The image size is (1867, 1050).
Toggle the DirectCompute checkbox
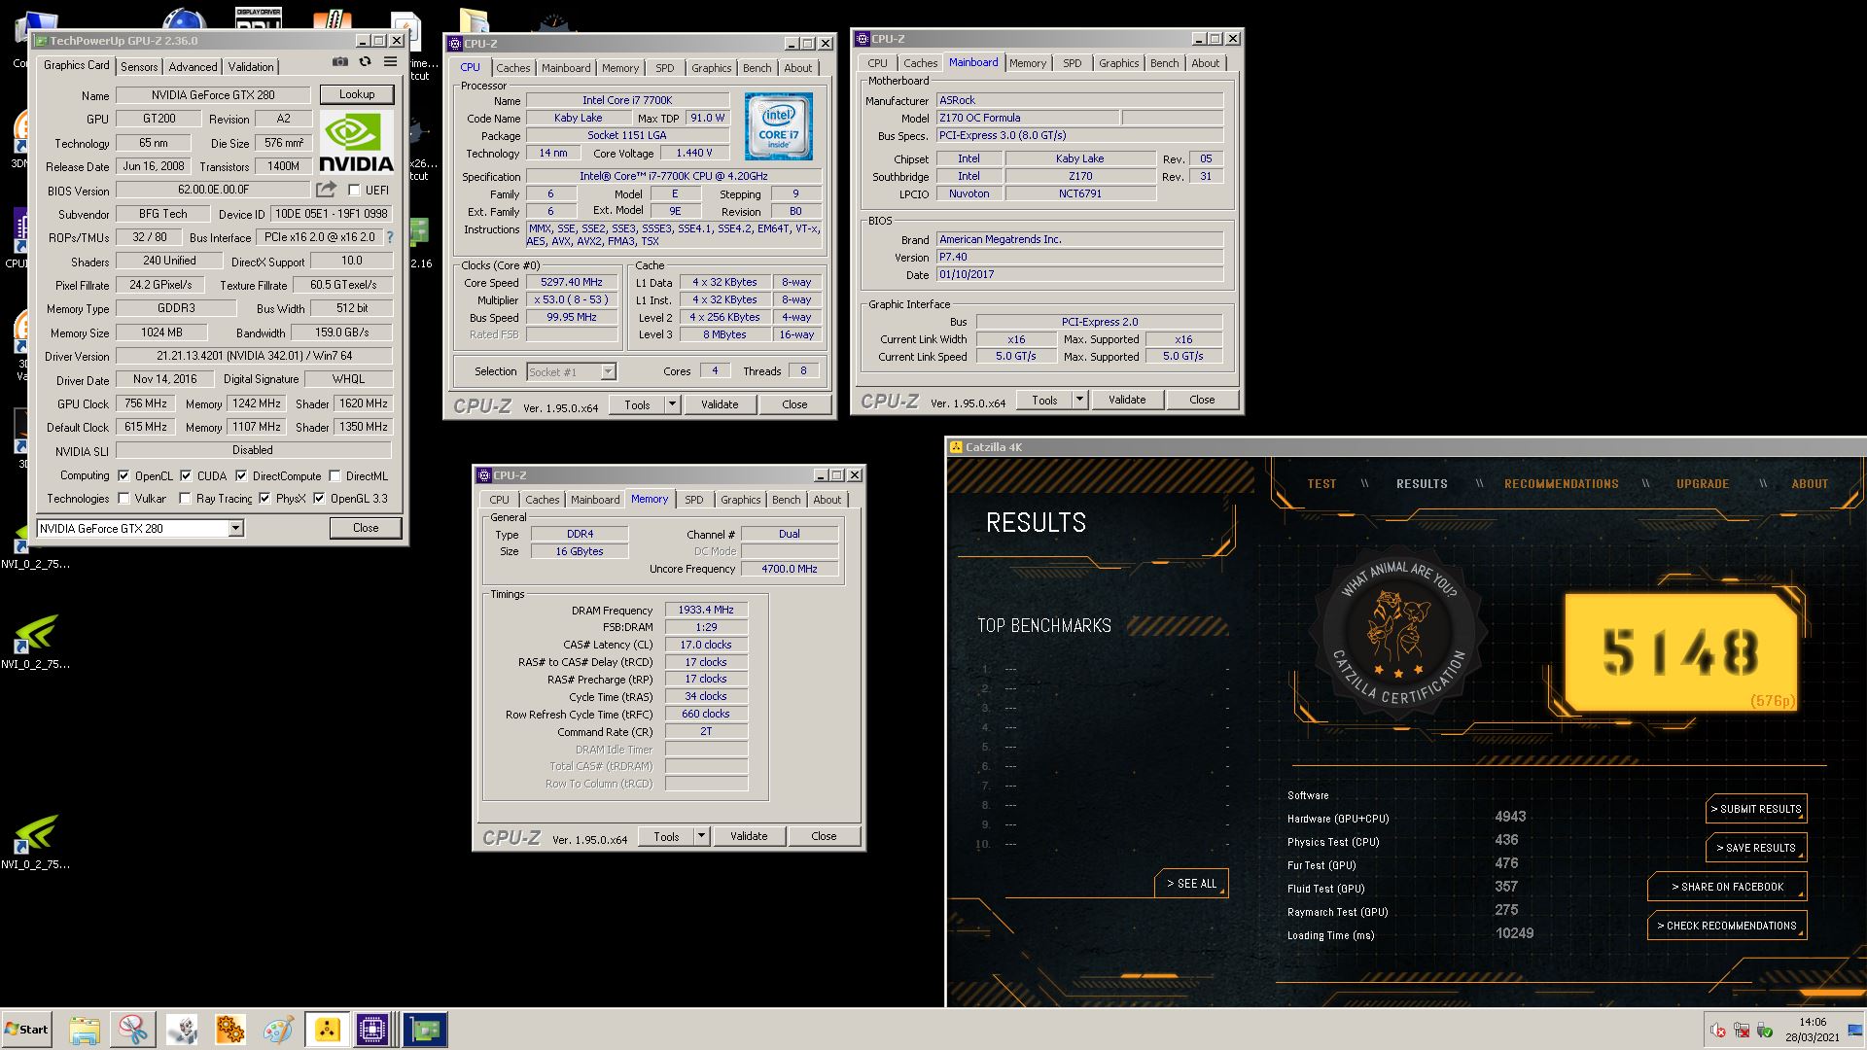click(241, 476)
